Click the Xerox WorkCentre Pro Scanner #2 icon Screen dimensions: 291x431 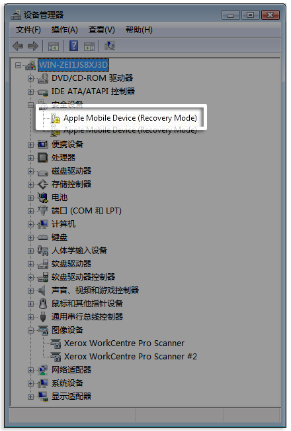[x=56, y=357]
